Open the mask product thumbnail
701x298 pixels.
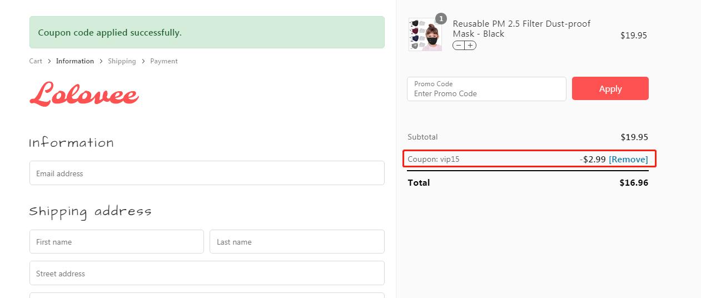425,34
